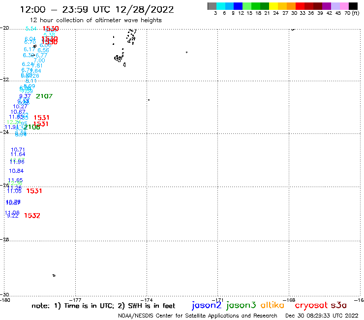364x320 pixels.
Task: Select the orange swatch in the color scale
Action: point(291,6)
